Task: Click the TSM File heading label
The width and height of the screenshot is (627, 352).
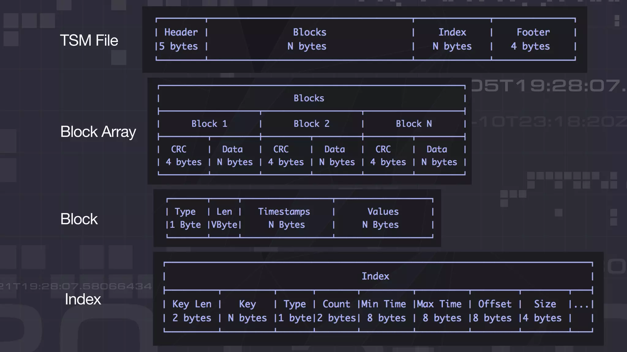Action: [89, 40]
